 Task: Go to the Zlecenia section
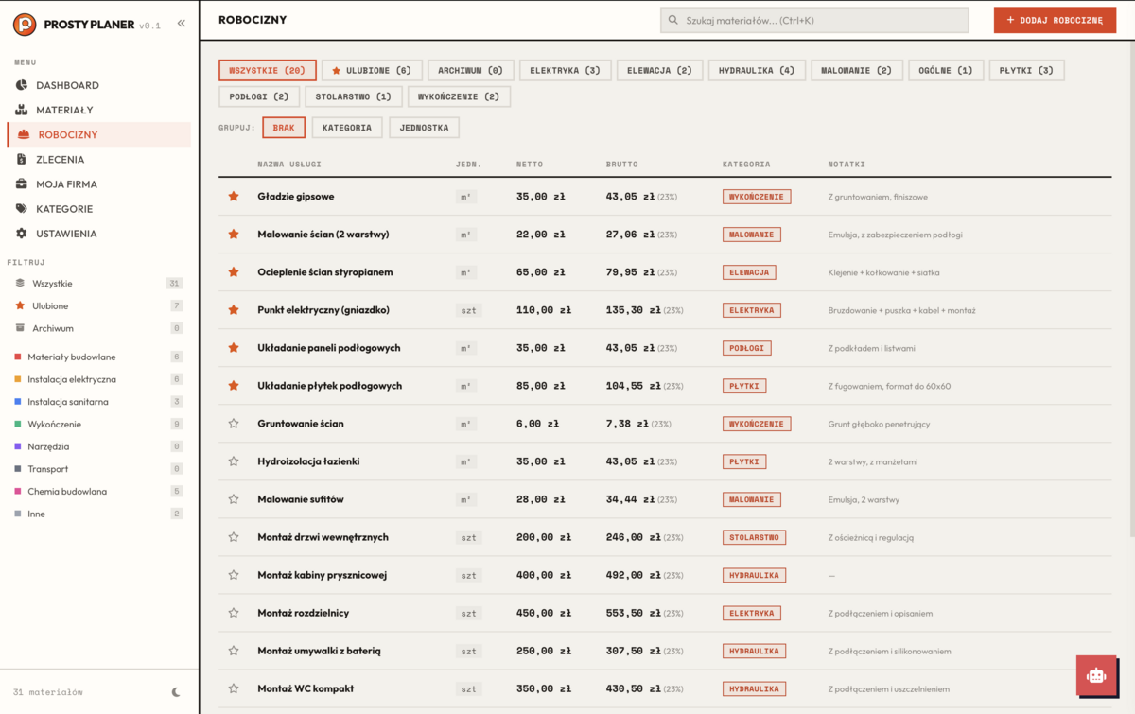coord(60,159)
